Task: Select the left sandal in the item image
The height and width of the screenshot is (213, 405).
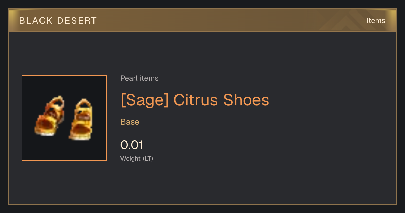Action: pos(49,116)
